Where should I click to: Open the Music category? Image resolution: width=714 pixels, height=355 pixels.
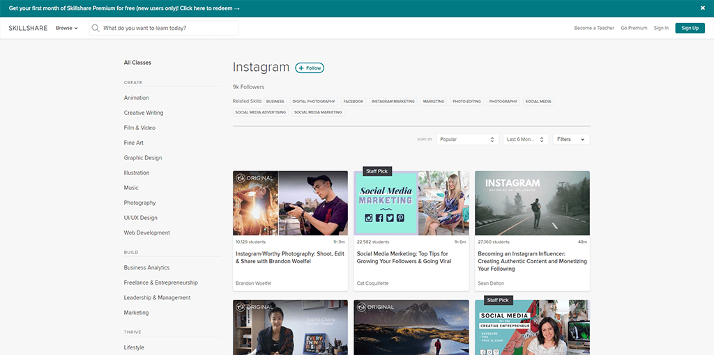point(131,188)
